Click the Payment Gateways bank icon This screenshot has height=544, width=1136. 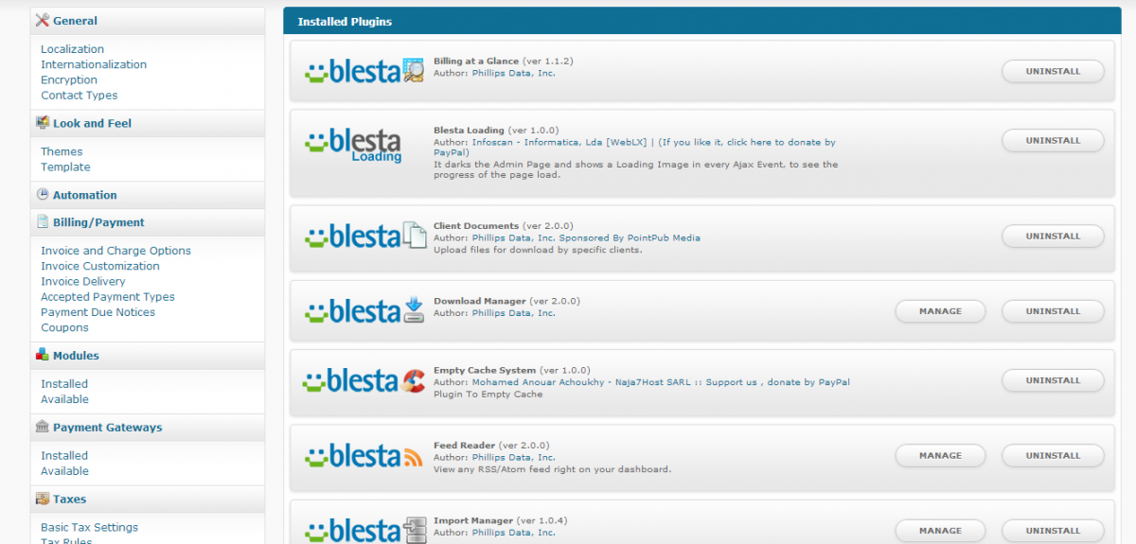click(x=42, y=427)
